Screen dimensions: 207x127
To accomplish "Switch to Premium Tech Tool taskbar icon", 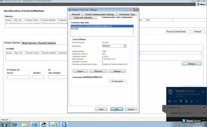I will tap(44, 124).
